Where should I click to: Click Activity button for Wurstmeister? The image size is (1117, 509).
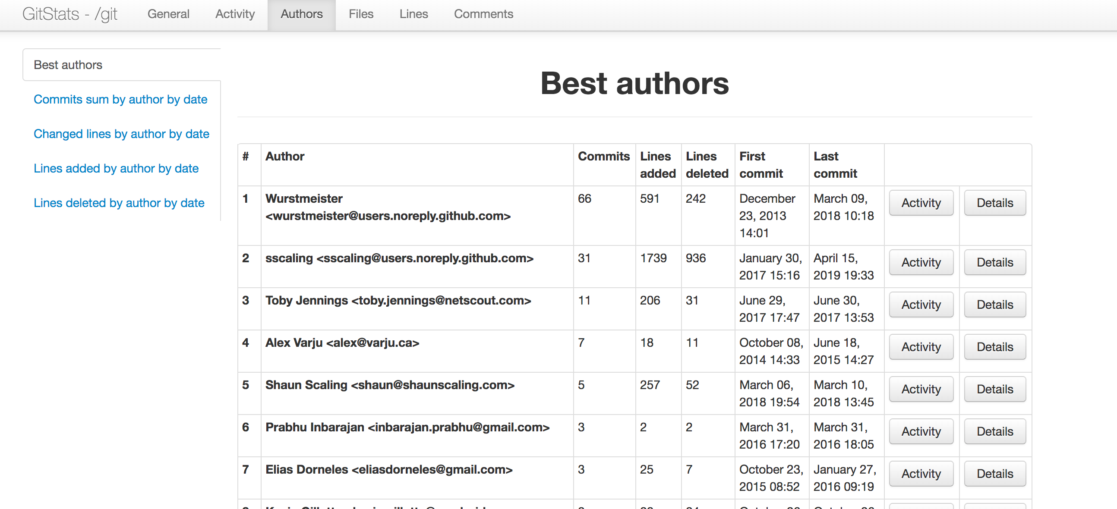pyautogui.click(x=922, y=203)
